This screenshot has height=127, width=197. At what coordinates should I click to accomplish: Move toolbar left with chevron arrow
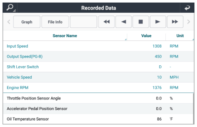click(9, 22)
